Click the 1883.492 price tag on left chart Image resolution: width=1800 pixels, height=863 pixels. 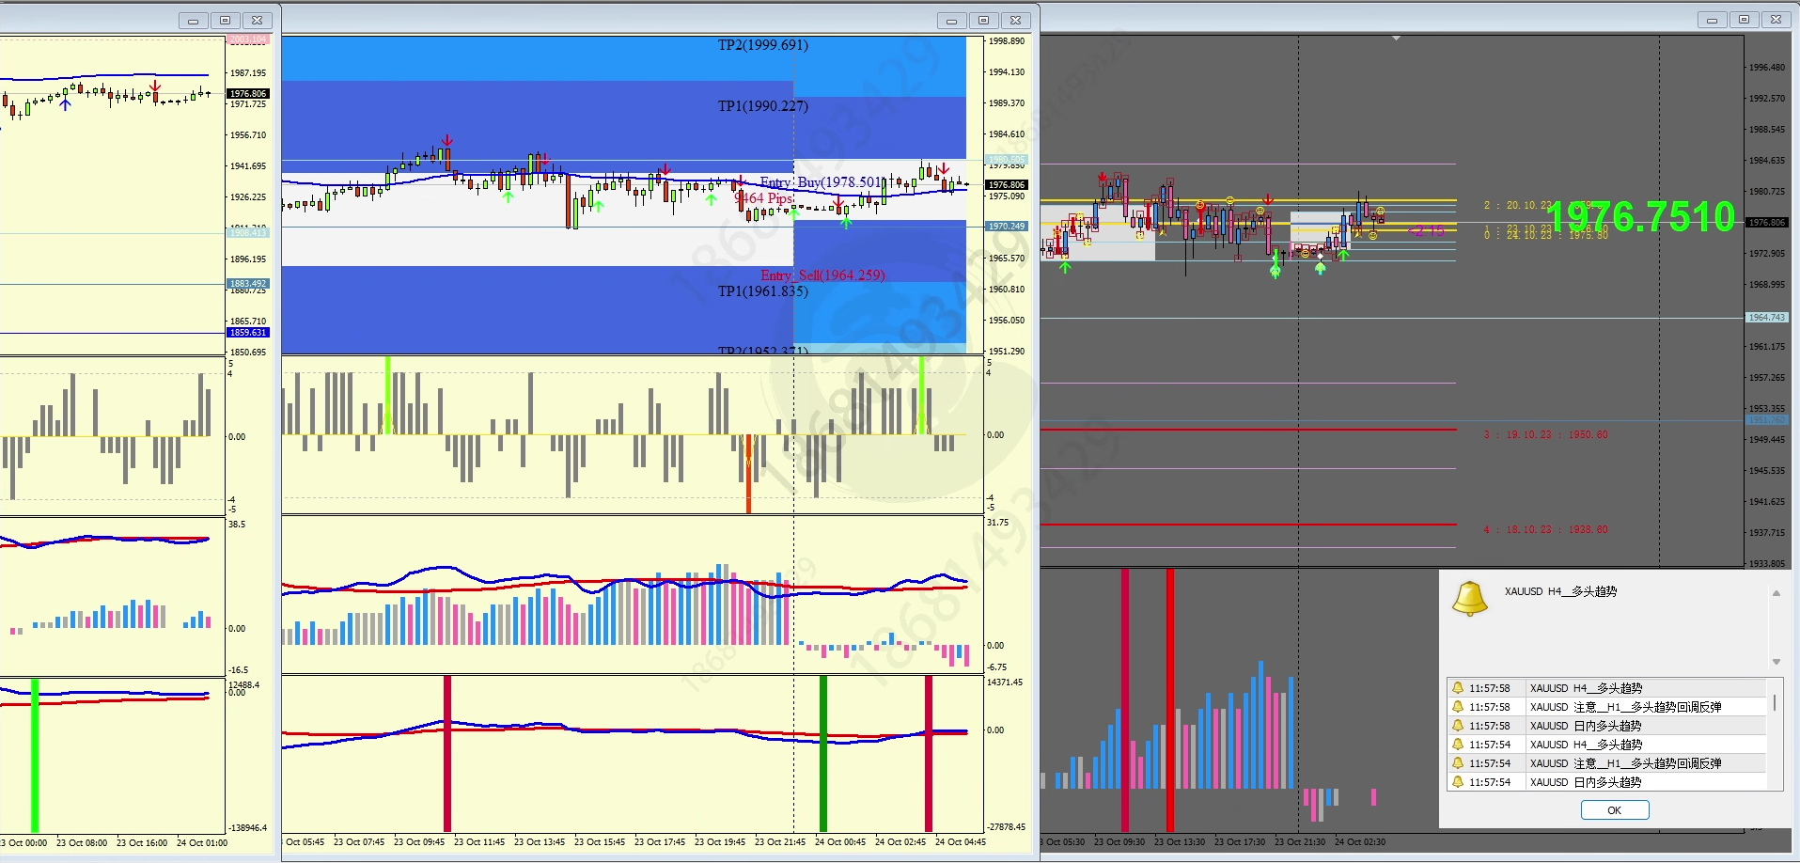point(248,284)
